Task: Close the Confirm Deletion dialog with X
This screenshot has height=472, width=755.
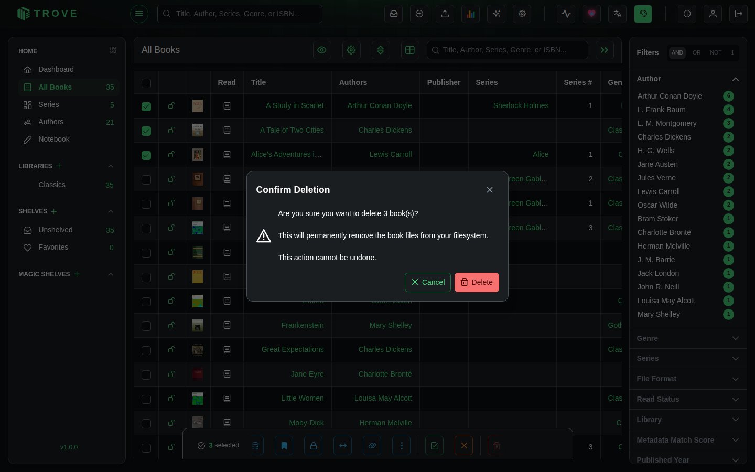Action: click(490, 190)
